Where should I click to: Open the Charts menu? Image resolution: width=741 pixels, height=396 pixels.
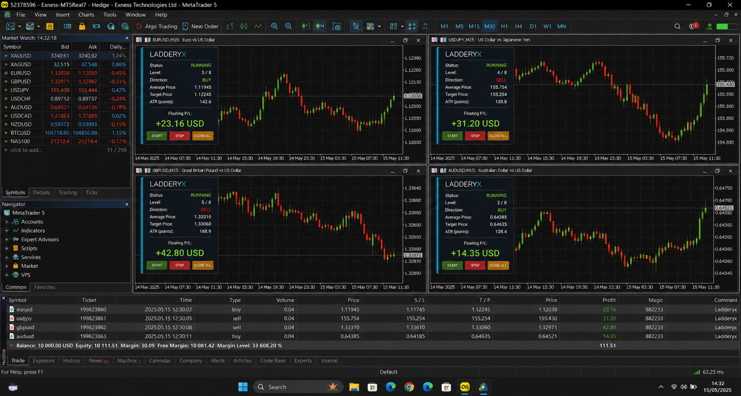(x=86, y=15)
